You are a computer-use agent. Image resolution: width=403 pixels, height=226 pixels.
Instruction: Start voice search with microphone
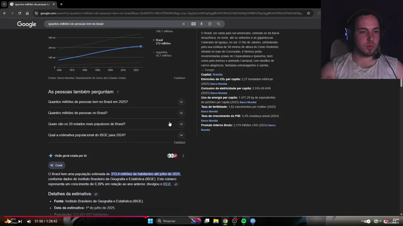pyautogui.click(x=201, y=24)
